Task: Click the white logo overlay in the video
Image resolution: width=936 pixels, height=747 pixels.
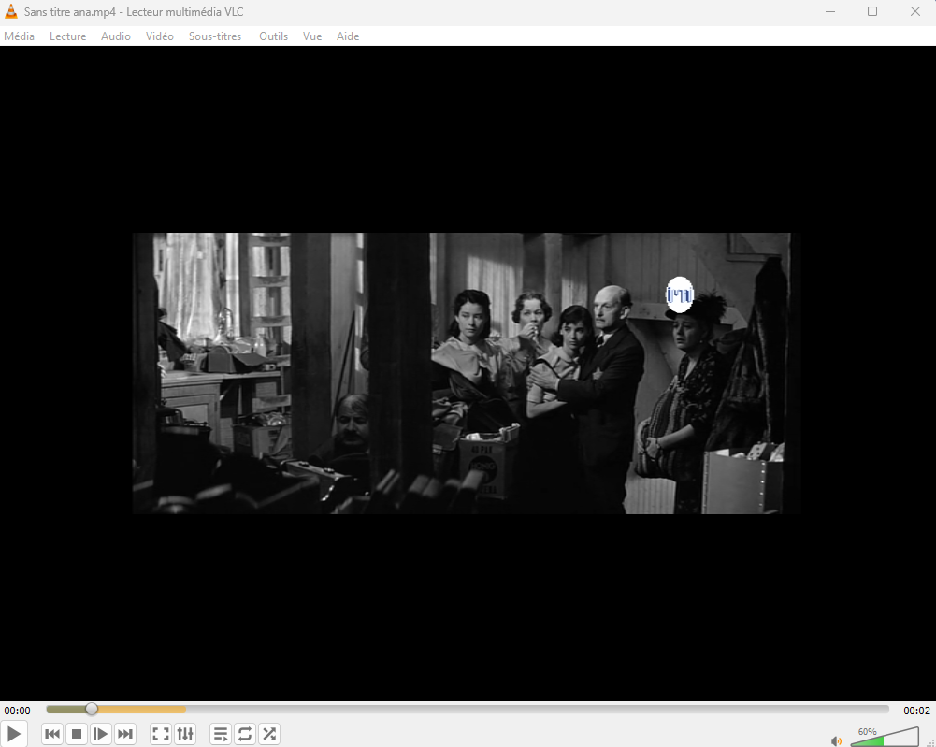Action: coord(679,294)
